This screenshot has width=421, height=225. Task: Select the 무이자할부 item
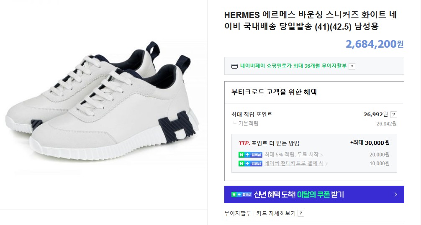tap(238, 213)
